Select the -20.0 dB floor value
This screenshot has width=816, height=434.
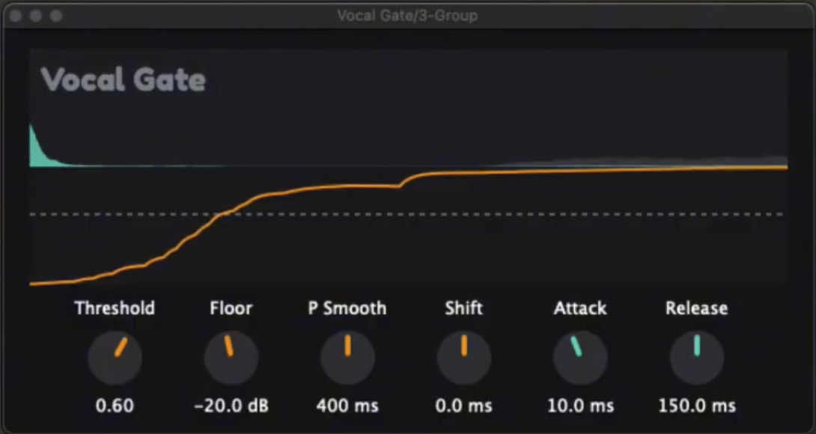coord(231,406)
